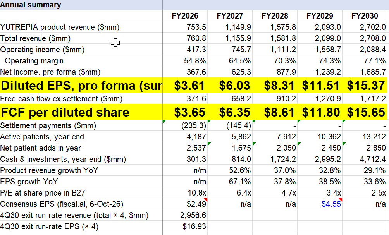
Task: Select the Diluted EPS, pro forma label
Action: [x=81, y=85]
